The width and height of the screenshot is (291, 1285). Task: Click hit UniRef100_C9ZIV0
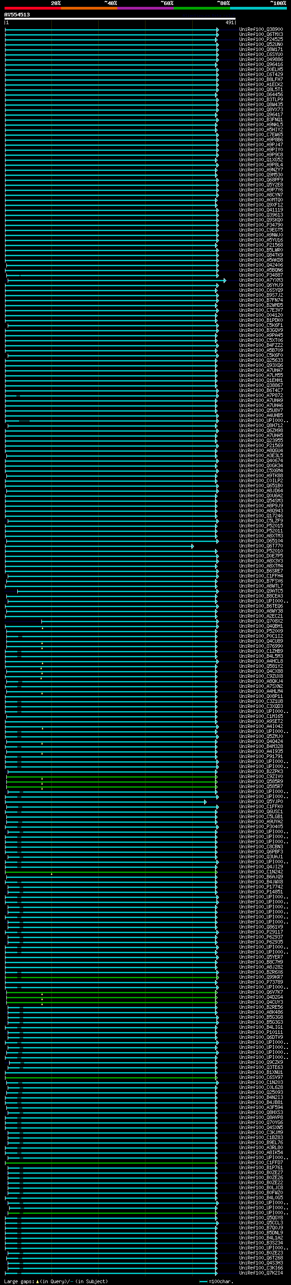point(261,777)
